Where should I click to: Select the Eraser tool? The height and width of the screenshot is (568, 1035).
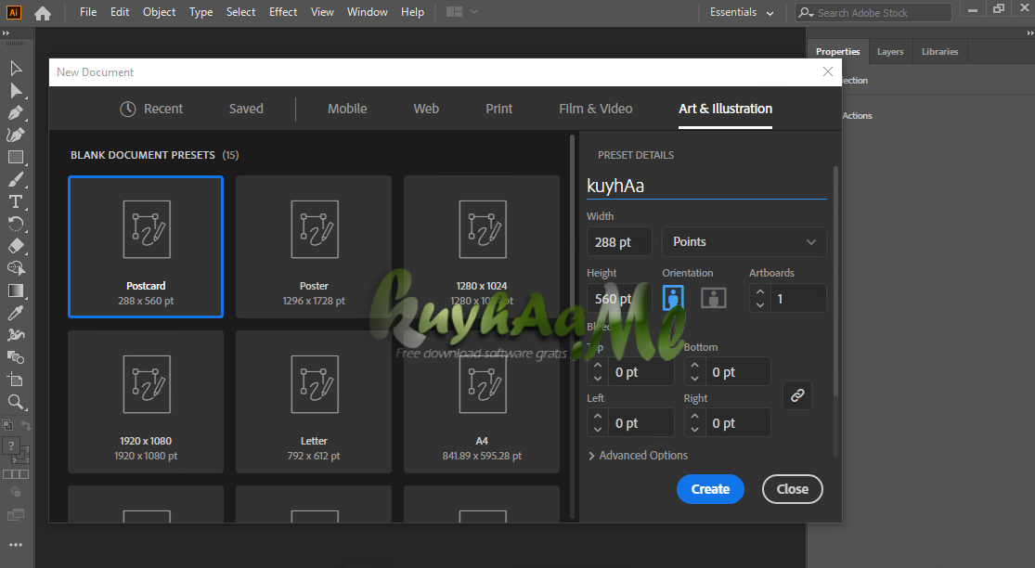pos(16,246)
